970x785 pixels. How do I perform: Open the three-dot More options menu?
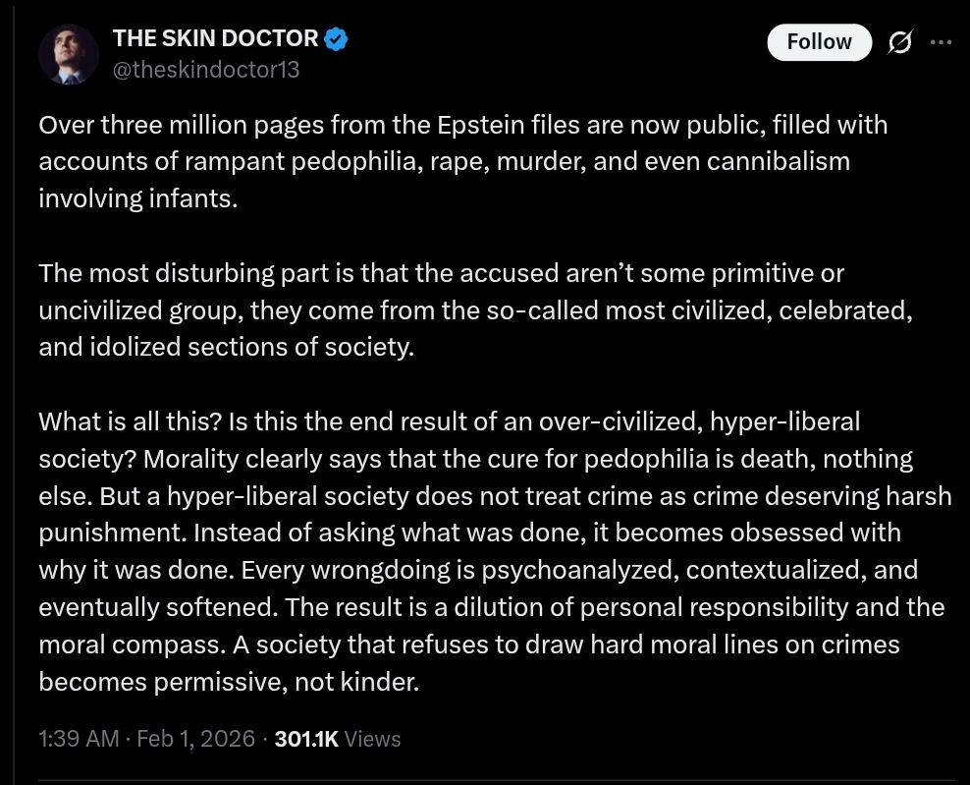pos(941,42)
